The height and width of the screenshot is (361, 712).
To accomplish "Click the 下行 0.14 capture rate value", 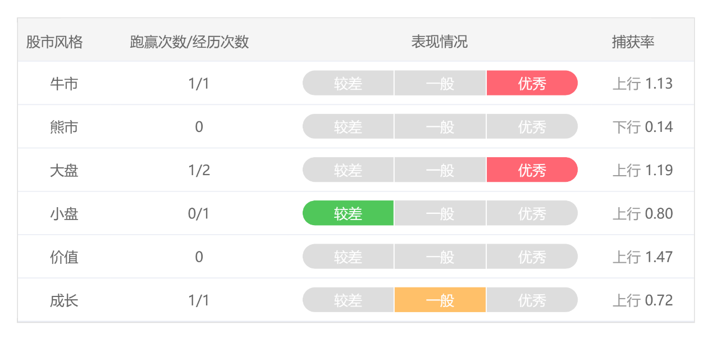I will coord(642,127).
